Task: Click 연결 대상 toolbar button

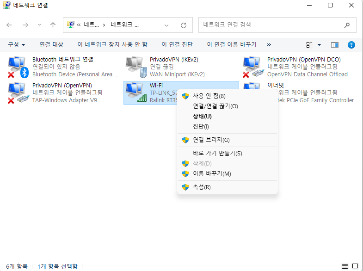Action: point(51,44)
